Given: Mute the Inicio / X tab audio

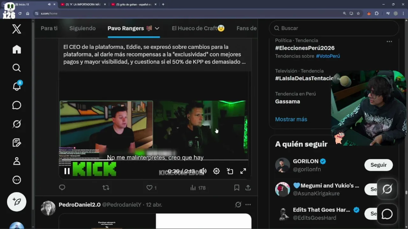Looking at the screenshot, I should (49, 4).
